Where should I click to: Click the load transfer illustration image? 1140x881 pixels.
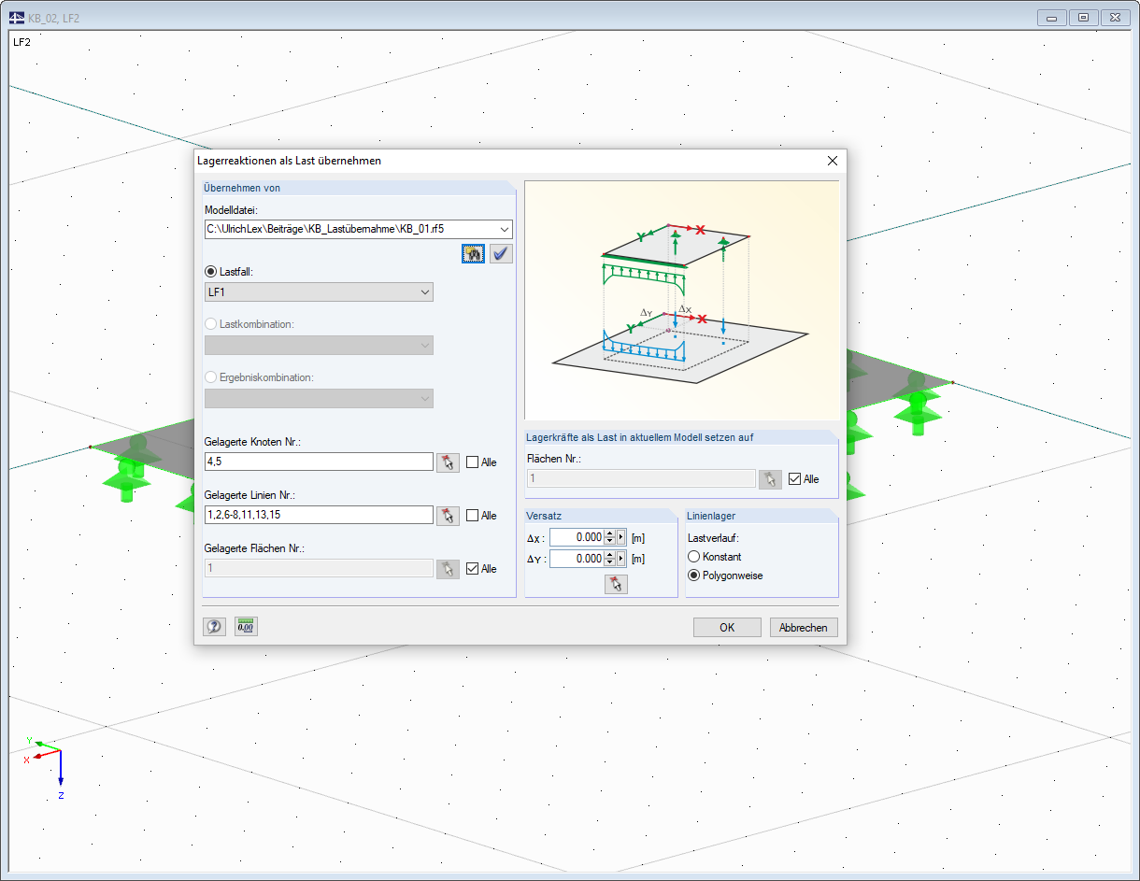pos(682,300)
